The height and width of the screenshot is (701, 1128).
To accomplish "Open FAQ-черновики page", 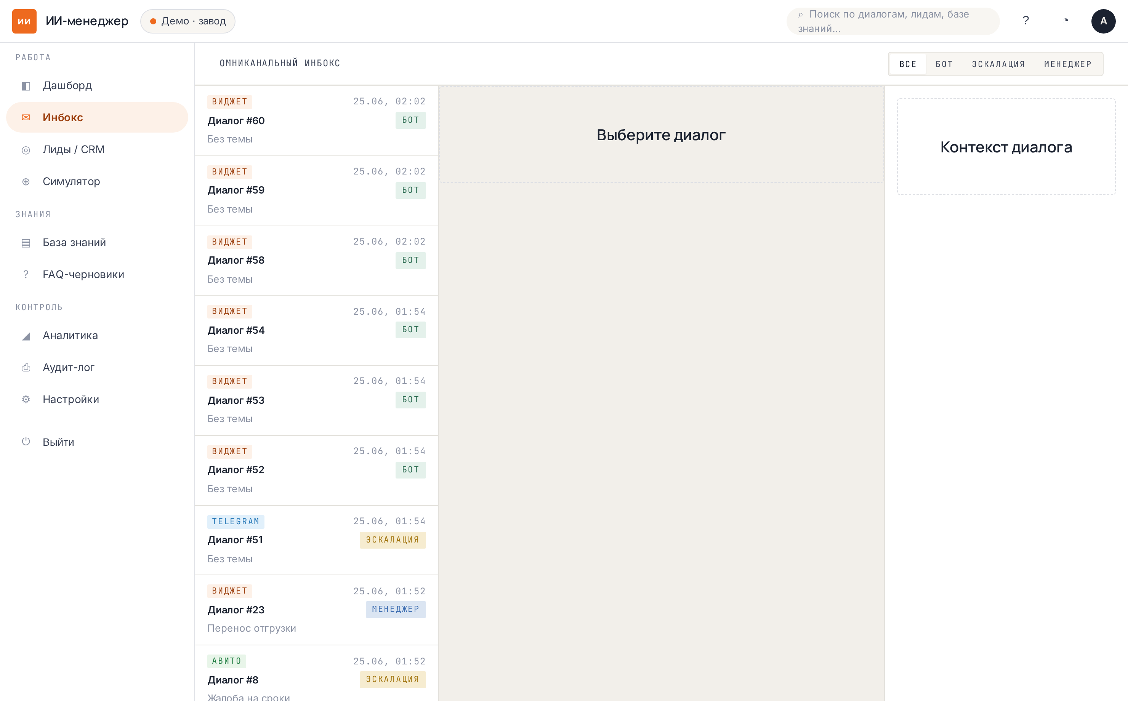I will pos(97,274).
